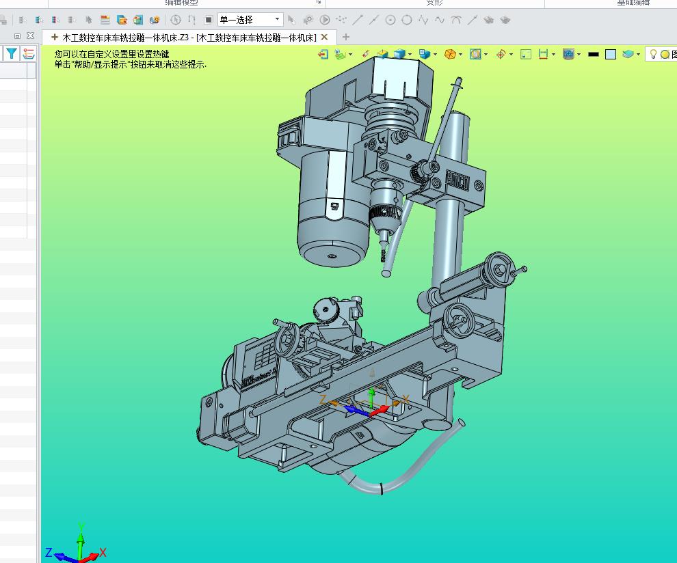Viewport: 677px width, 563px height.
Task: Click the dimension measure icon
Action: [543, 54]
